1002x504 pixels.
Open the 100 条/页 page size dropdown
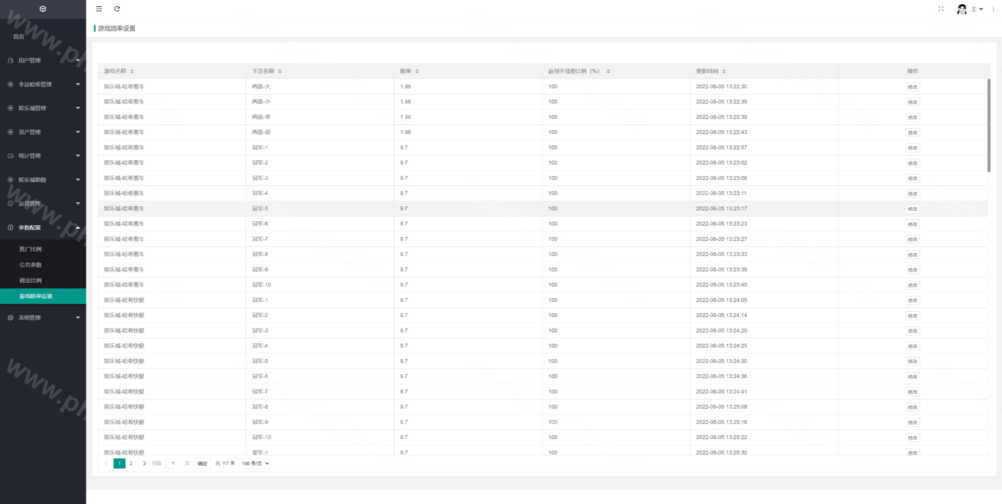[255, 463]
